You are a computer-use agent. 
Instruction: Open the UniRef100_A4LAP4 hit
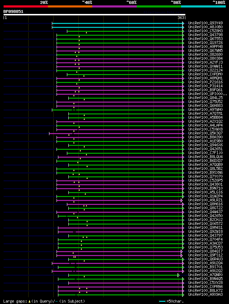(x=205, y=126)
